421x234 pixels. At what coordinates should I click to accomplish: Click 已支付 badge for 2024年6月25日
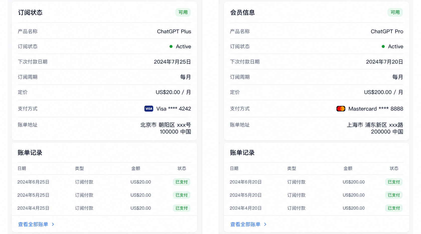pos(182,182)
